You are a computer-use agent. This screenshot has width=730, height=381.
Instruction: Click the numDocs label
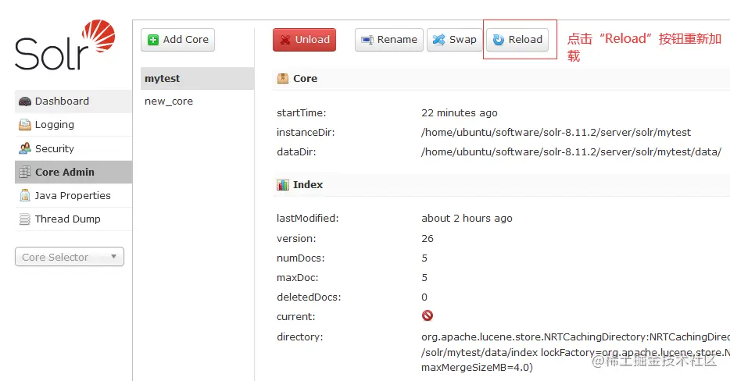click(300, 258)
